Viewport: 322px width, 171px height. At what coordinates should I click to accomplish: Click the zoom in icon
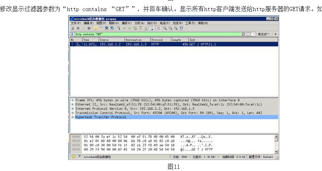pyautogui.click(x=165, y=28)
